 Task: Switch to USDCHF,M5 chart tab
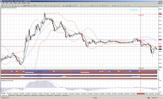(42, 95)
